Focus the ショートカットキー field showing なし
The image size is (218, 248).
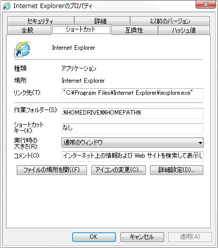pos(133,128)
